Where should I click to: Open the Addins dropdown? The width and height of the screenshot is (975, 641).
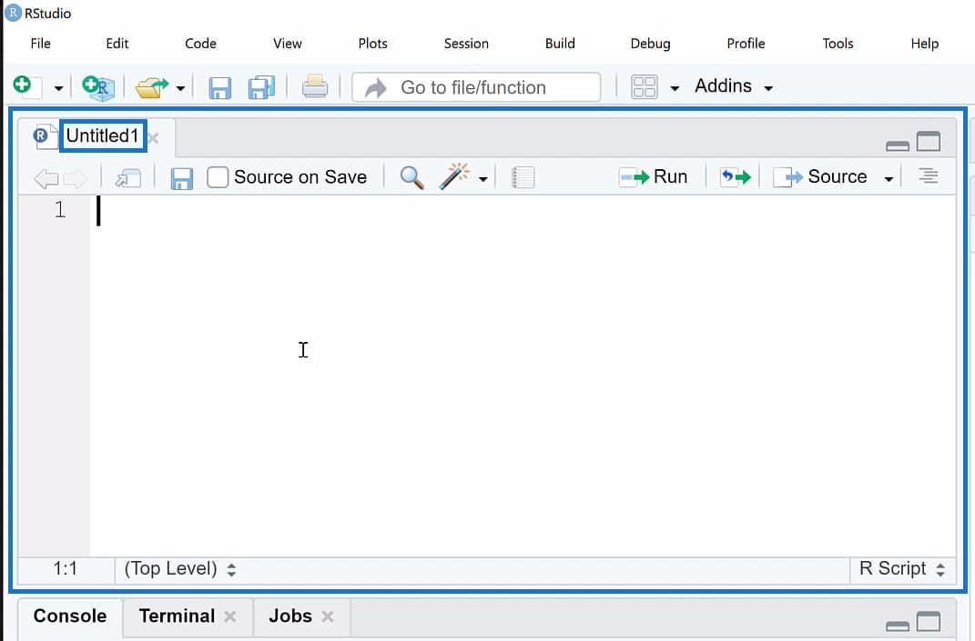coord(734,86)
